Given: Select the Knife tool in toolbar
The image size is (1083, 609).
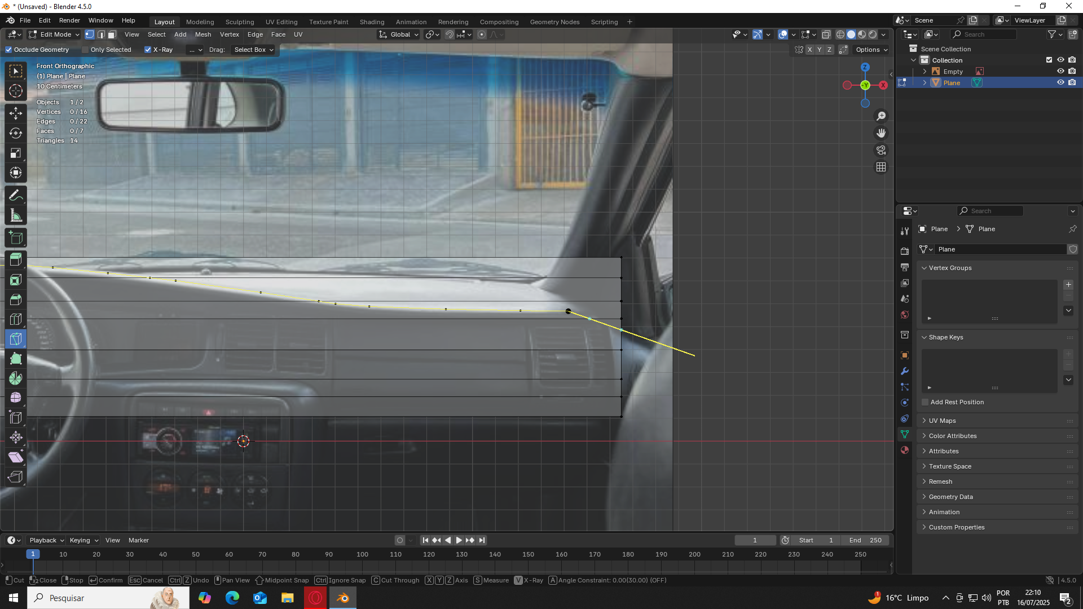Looking at the screenshot, I should tap(16, 339).
